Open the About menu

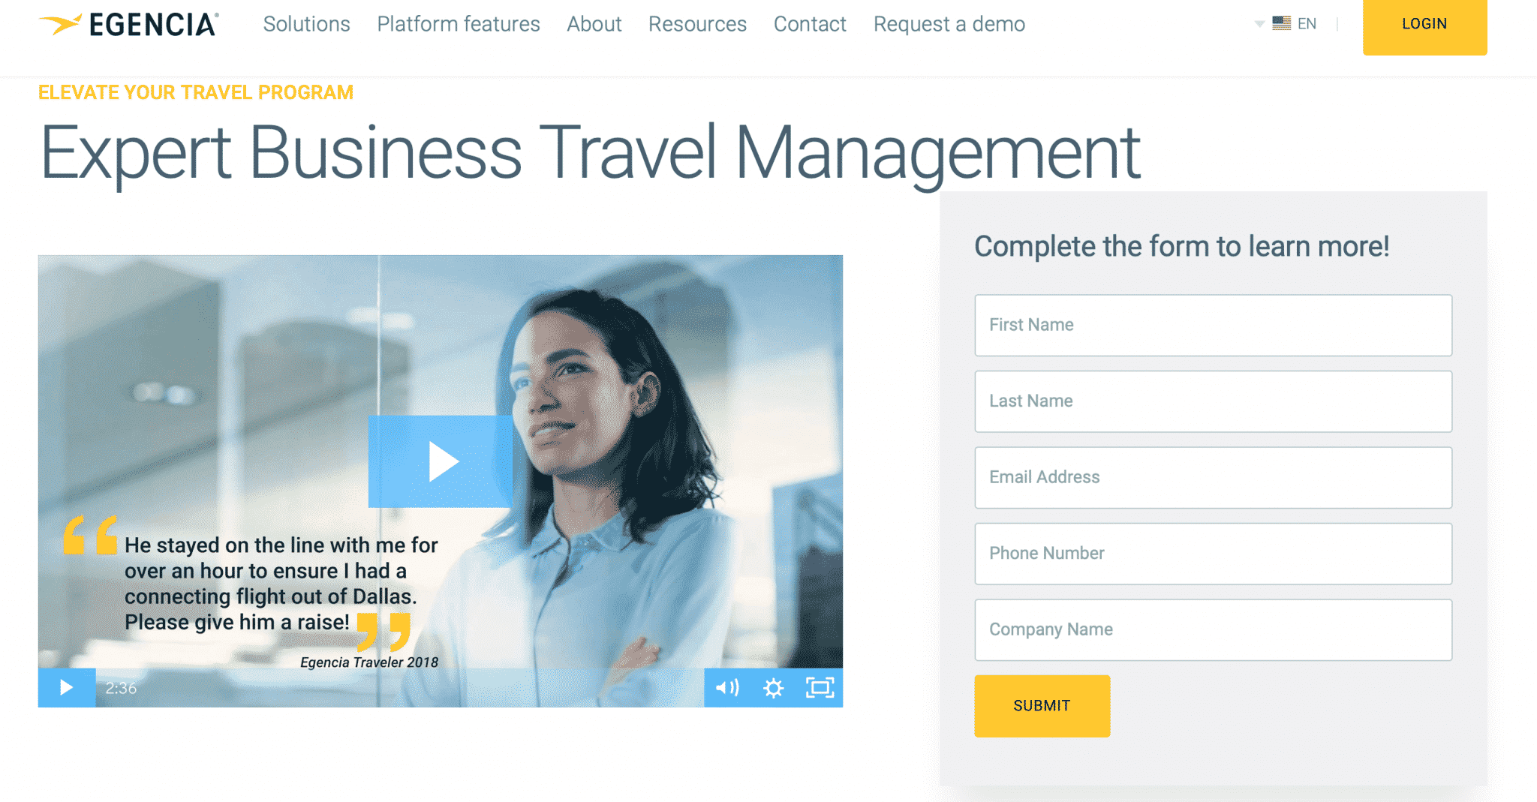pos(594,24)
